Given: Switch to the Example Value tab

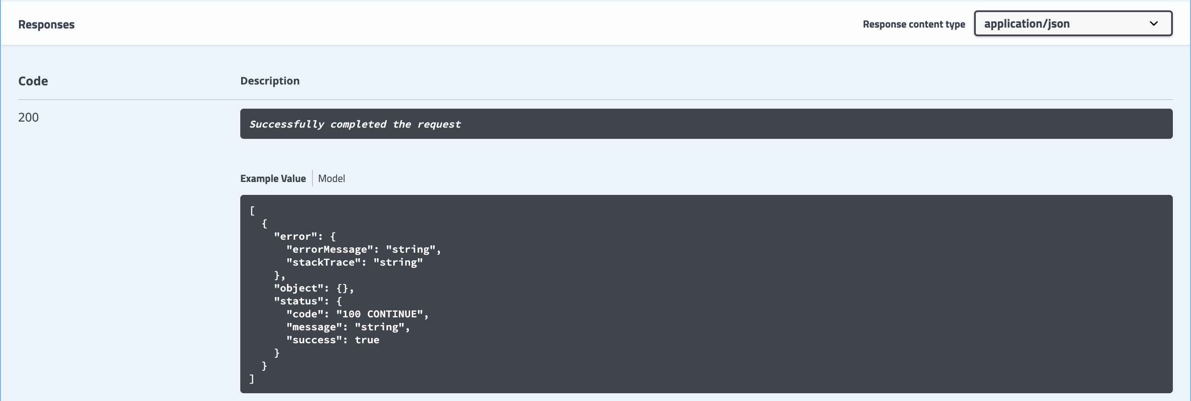Looking at the screenshot, I should (x=273, y=179).
